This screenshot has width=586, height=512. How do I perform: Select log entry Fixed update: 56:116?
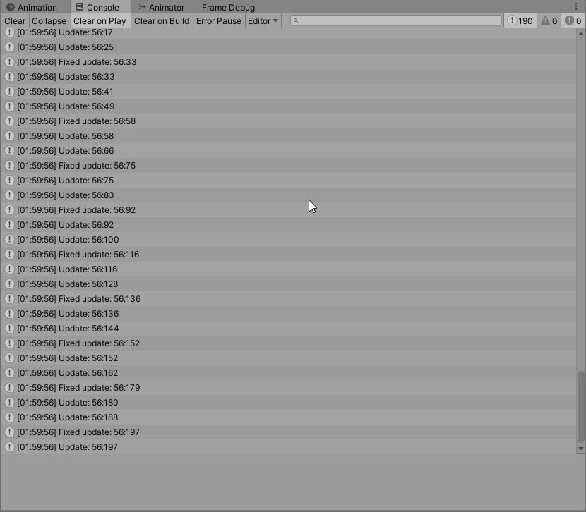coord(288,255)
